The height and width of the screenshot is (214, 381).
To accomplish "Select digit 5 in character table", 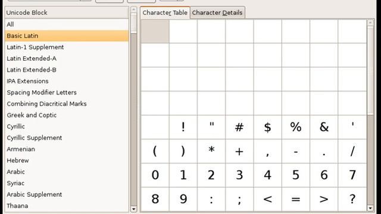I will (296, 175).
